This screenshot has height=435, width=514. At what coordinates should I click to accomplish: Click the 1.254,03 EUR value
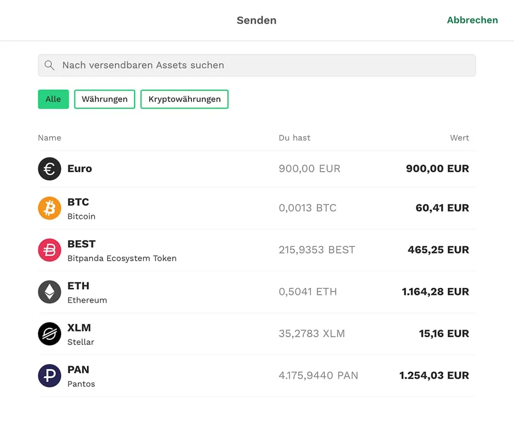click(x=434, y=375)
